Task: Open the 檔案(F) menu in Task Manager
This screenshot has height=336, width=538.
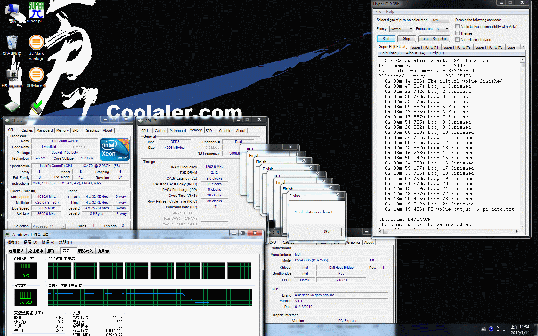Action: pyautogui.click(x=13, y=242)
